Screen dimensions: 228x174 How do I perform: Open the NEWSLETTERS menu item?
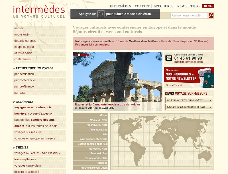pos(188,6)
